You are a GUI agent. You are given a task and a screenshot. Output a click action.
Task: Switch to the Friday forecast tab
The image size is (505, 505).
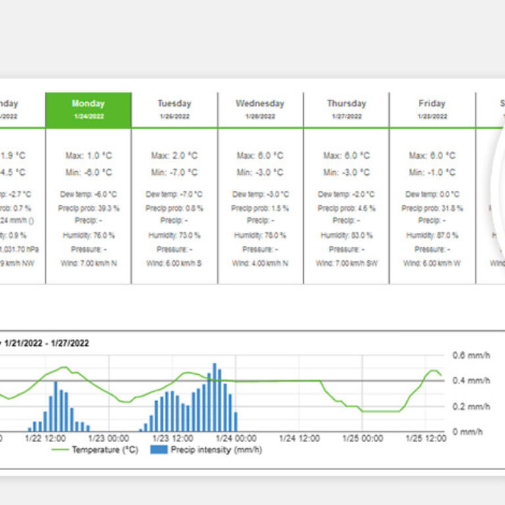point(432,110)
